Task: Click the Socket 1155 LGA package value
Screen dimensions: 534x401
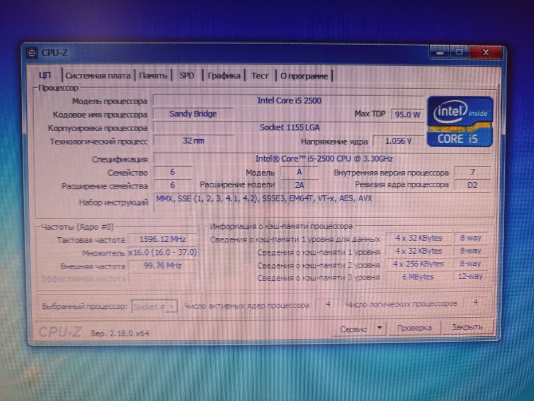Action: 289,127
